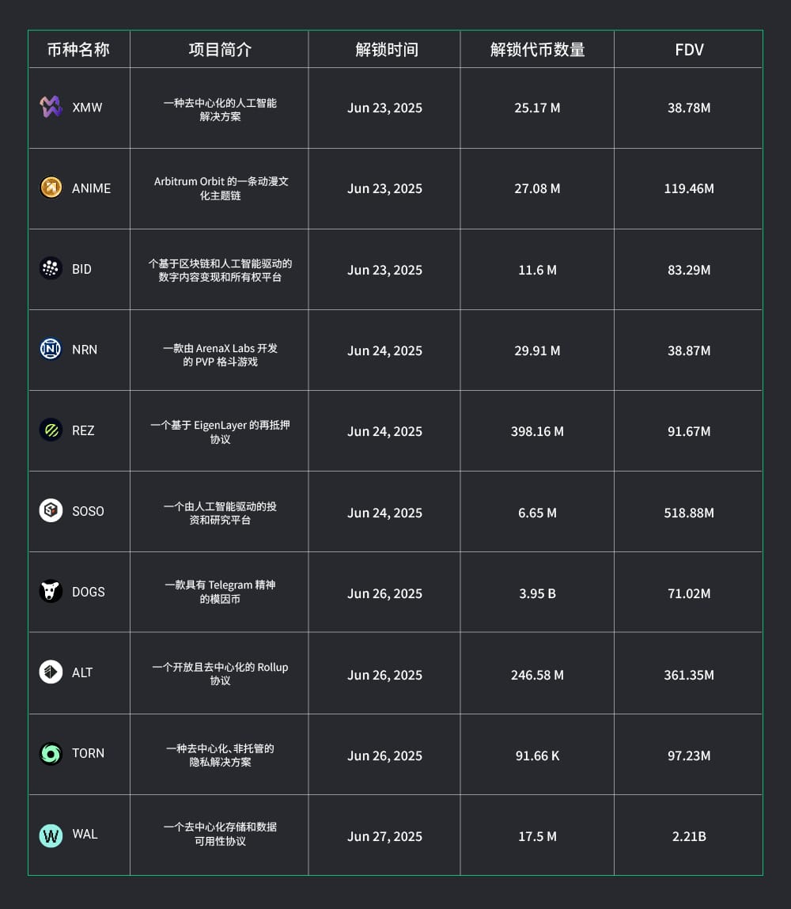Click the WAL token logo
Viewport: 791px width, 909px height.
[51, 835]
